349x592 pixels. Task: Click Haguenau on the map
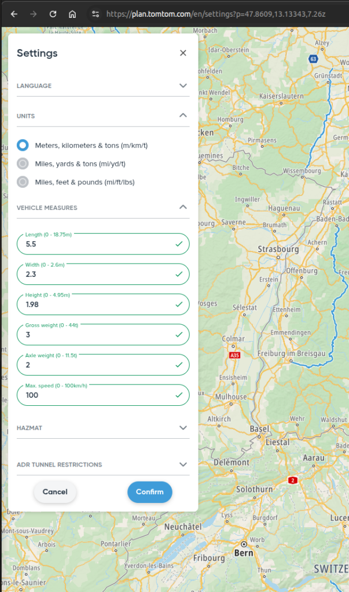tap(284, 208)
